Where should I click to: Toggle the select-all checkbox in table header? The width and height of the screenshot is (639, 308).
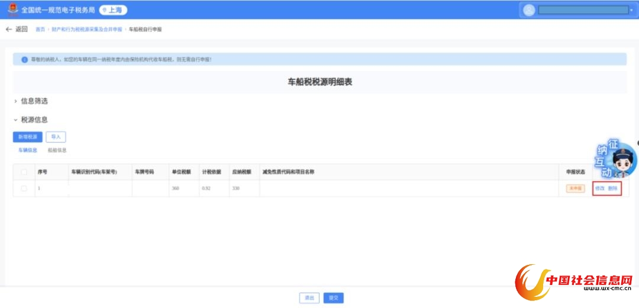24,172
